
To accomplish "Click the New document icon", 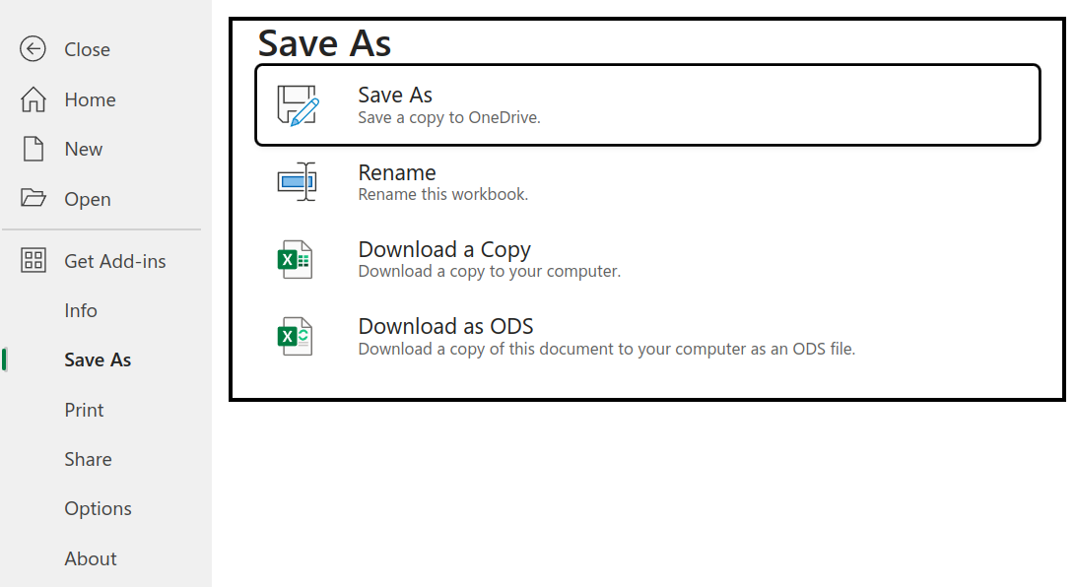I will 33,149.
